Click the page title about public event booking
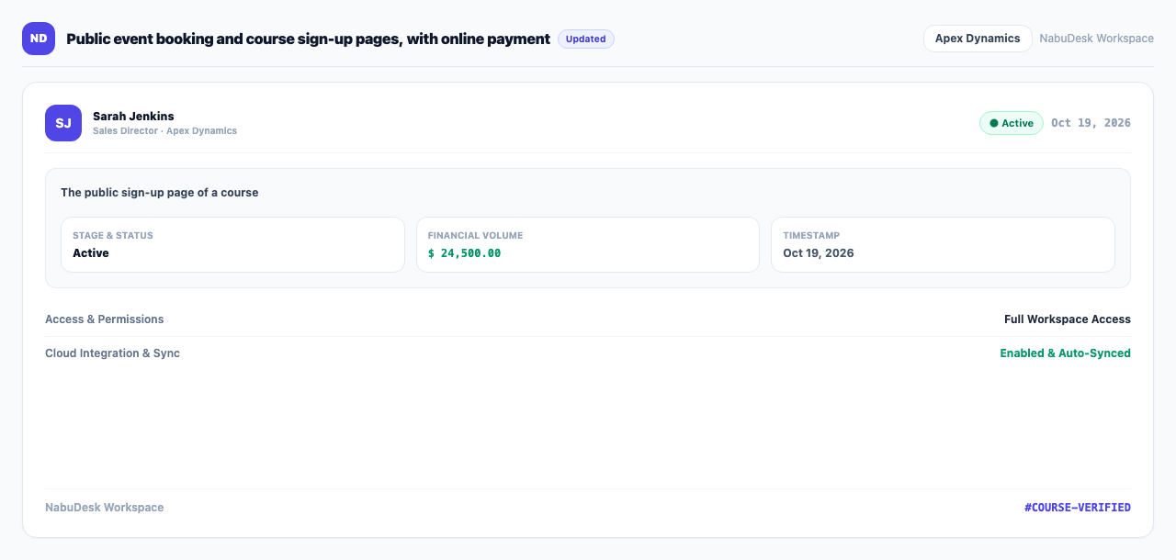1176x560 pixels. click(x=309, y=39)
